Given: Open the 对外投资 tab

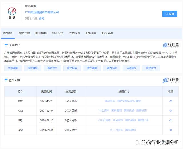Looking at the screenshot, I should [58, 33].
